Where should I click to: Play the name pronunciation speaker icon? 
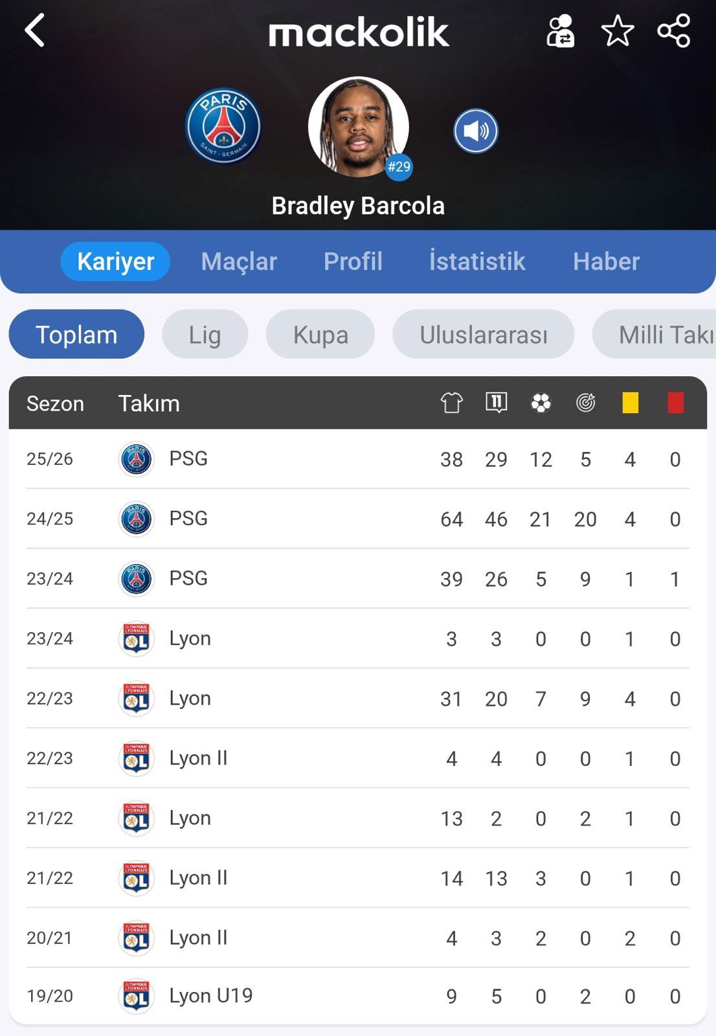(x=475, y=131)
